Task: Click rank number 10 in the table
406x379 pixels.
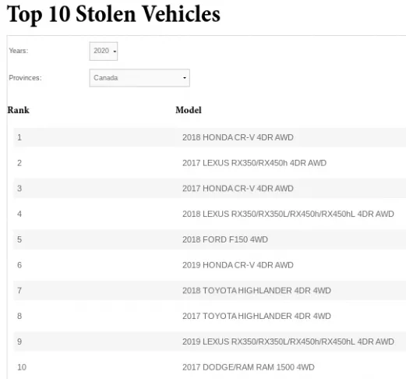Action: click(x=22, y=367)
